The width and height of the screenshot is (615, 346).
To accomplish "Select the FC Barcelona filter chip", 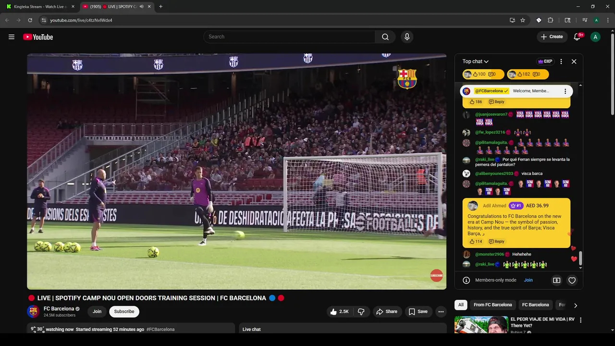I will point(535,305).
